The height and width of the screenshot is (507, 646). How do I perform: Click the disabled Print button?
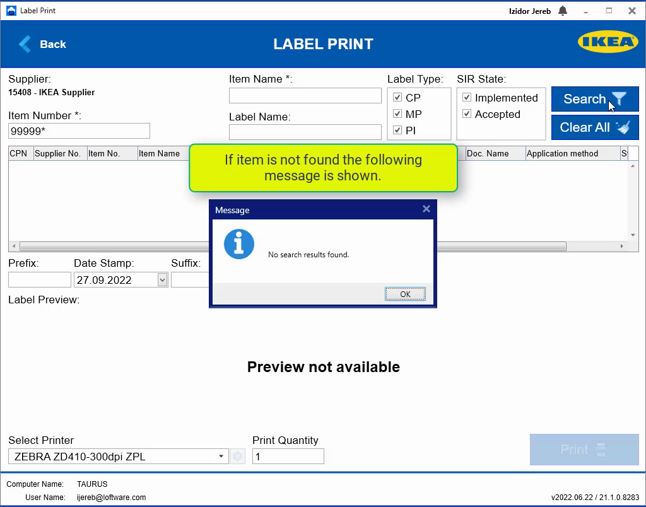(x=584, y=450)
